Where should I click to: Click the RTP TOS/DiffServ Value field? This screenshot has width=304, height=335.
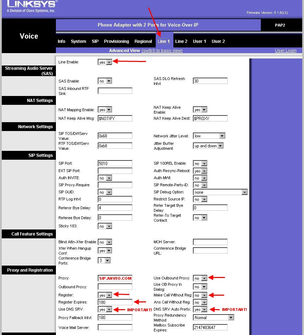115,146
